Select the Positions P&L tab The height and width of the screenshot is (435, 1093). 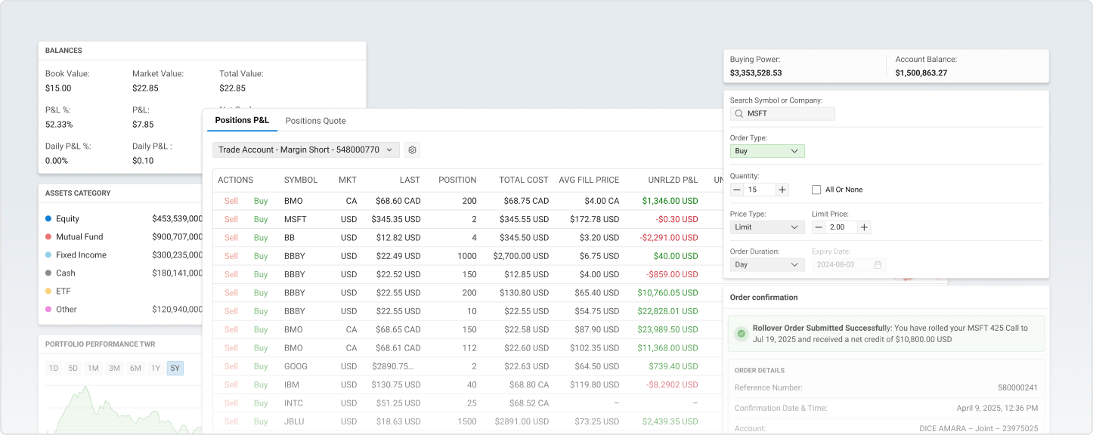pos(242,121)
